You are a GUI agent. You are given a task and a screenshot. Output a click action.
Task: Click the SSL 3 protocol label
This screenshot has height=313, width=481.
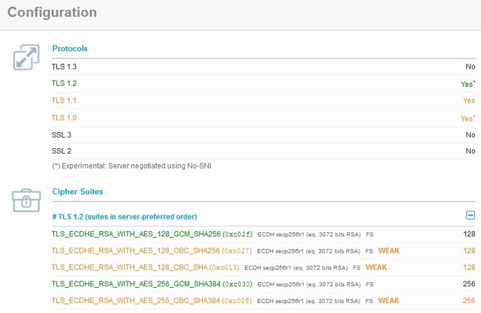coord(62,134)
